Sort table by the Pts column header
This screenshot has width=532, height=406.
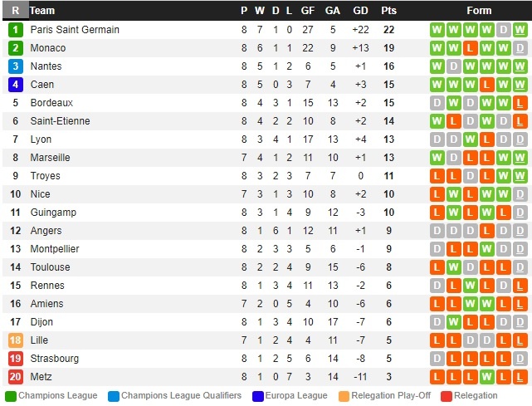pyautogui.click(x=388, y=11)
